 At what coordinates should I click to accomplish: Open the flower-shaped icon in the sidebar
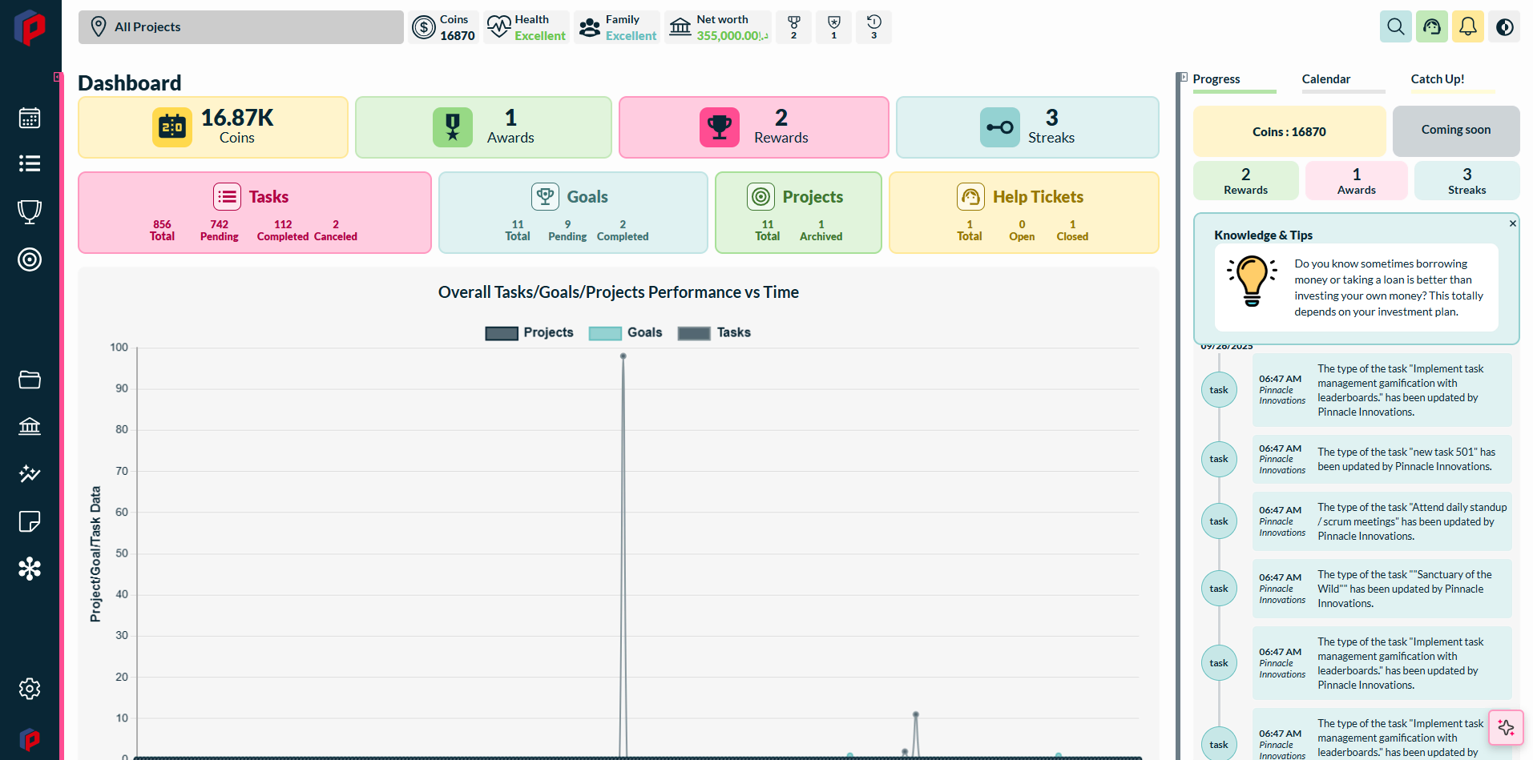pyautogui.click(x=30, y=569)
